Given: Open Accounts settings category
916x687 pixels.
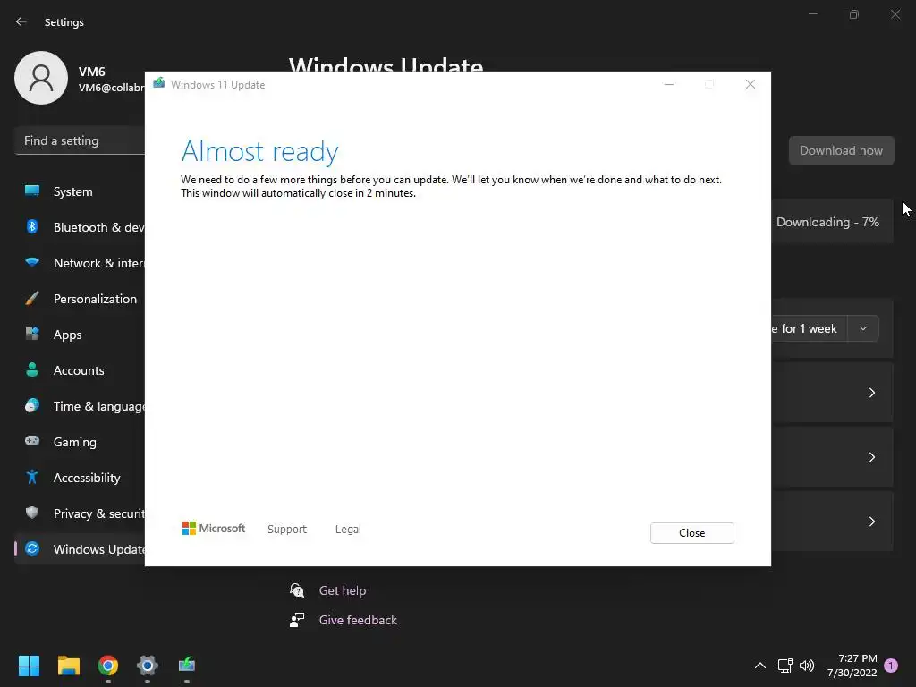Looking at the screenshot, I should pyautogui.click(x=80, y=370).
